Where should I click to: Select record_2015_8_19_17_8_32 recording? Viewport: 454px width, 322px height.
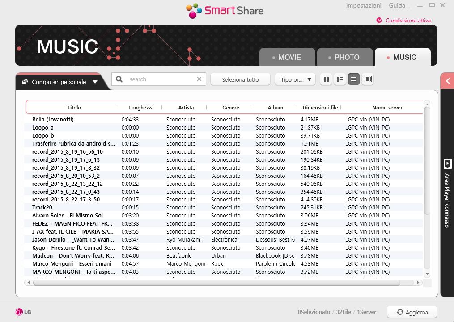[x=224, y=167]
